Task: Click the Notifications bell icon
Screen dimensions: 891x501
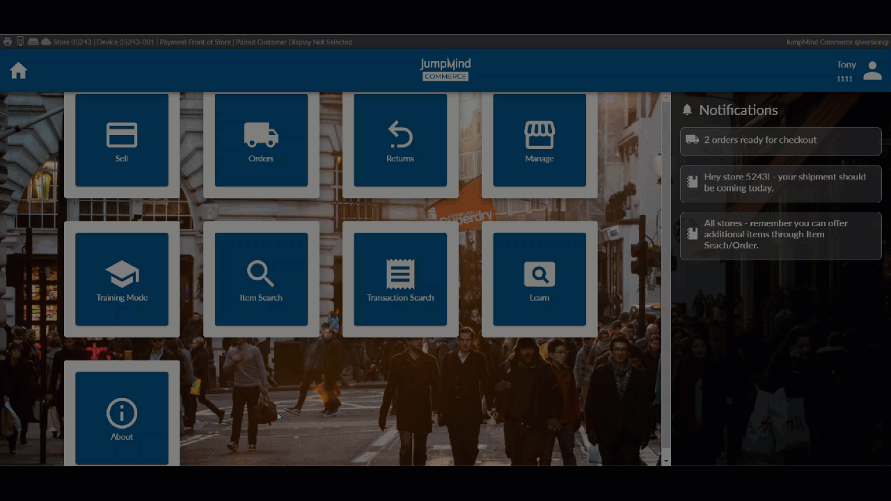Action: point(688,110)
